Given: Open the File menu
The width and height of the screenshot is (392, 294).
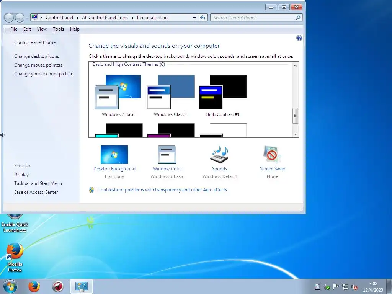Looking at the screenshot, I should [14, 29].
